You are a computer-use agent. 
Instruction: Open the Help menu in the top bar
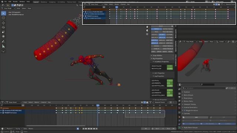28,1
